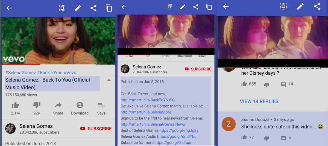The image size is (328, 146).
Task: Tap copy icon in the video title screenshot
Action: (109, 8)
